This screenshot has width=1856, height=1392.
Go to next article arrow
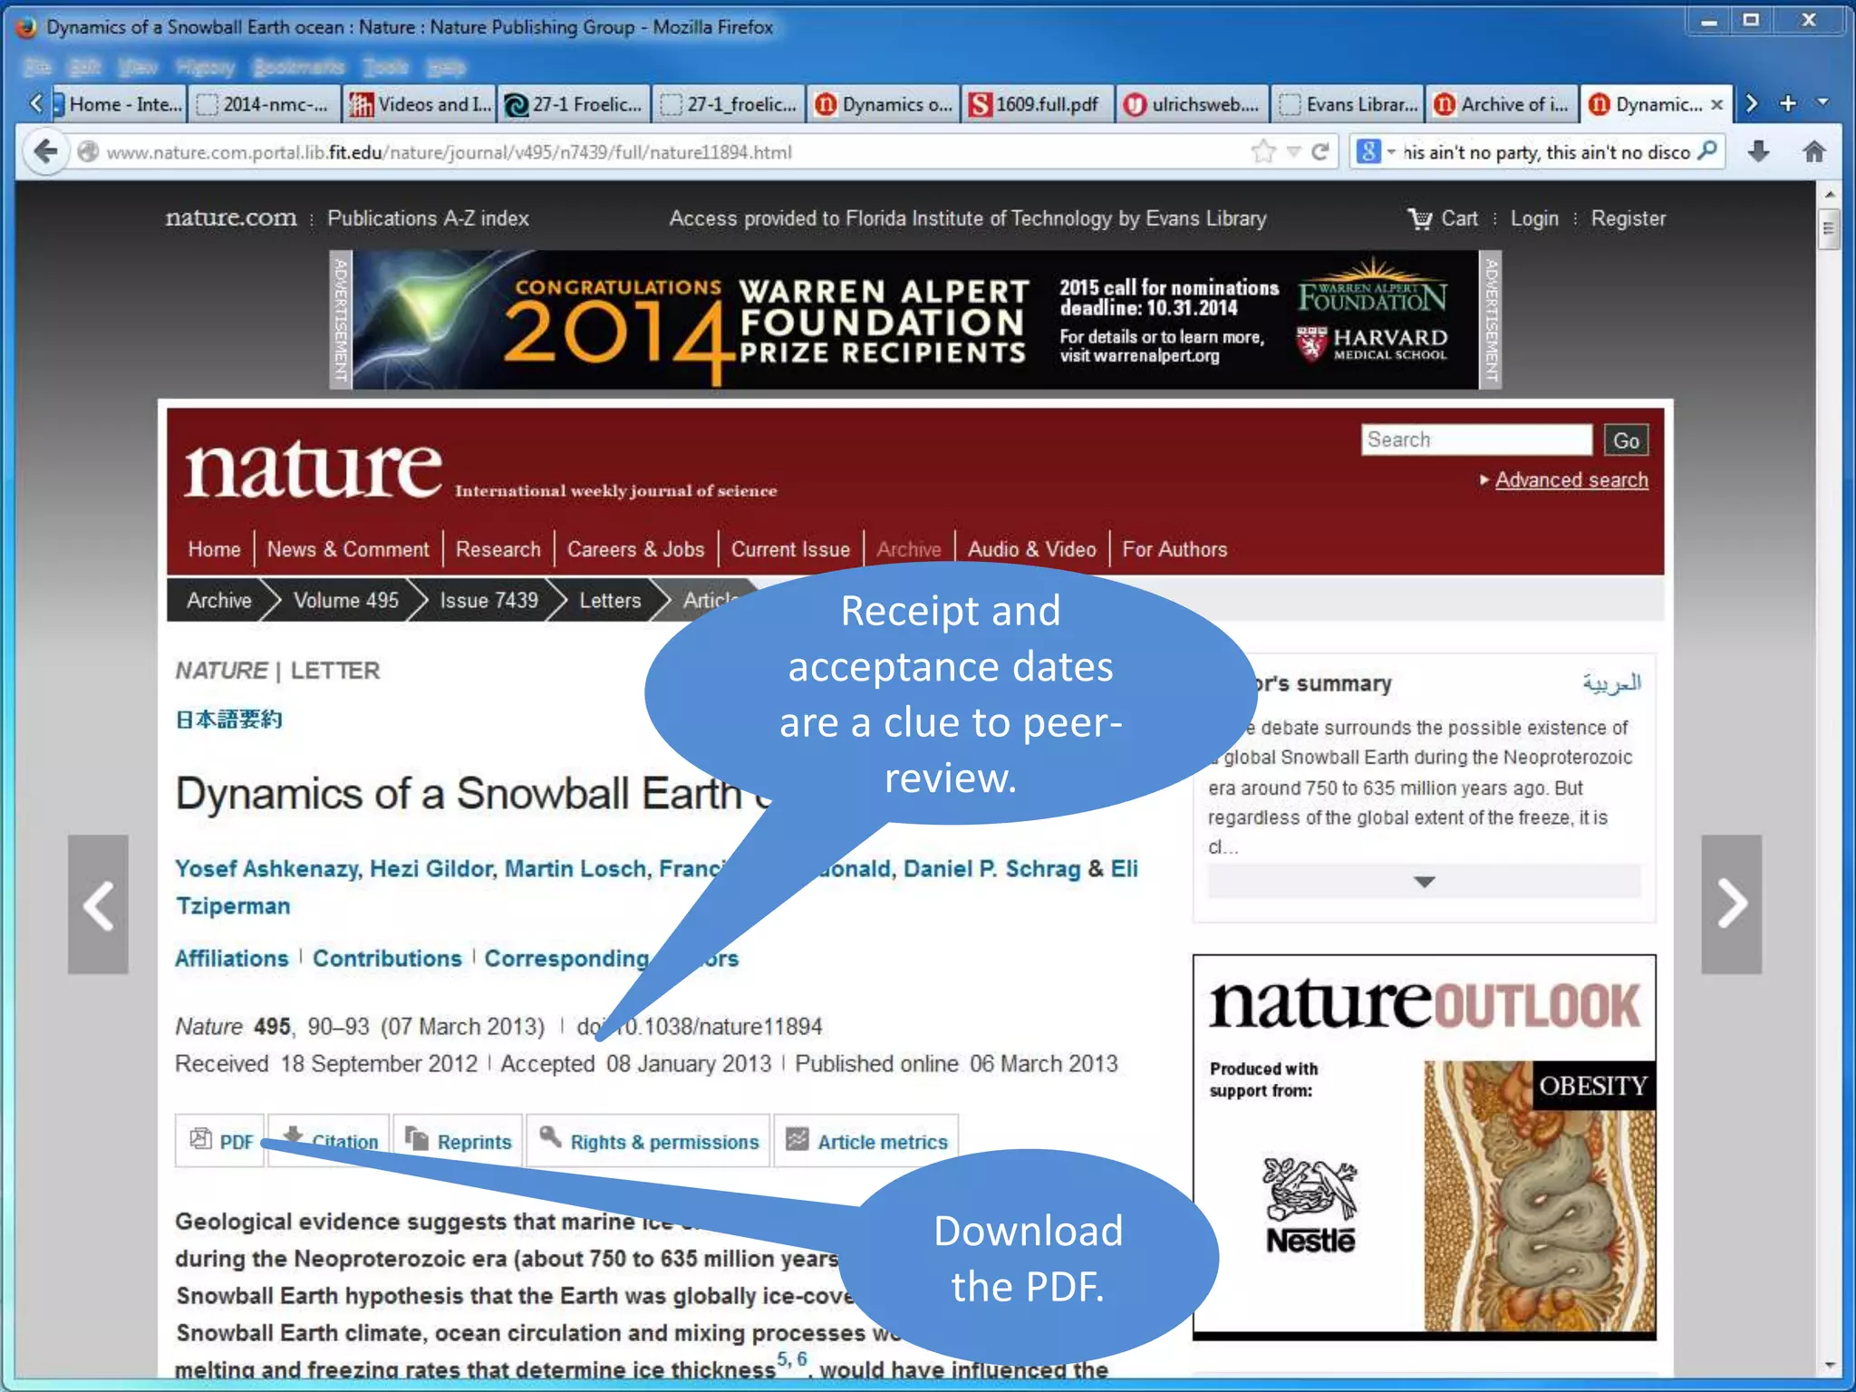pyautogui.click(x=1731, y=904)
